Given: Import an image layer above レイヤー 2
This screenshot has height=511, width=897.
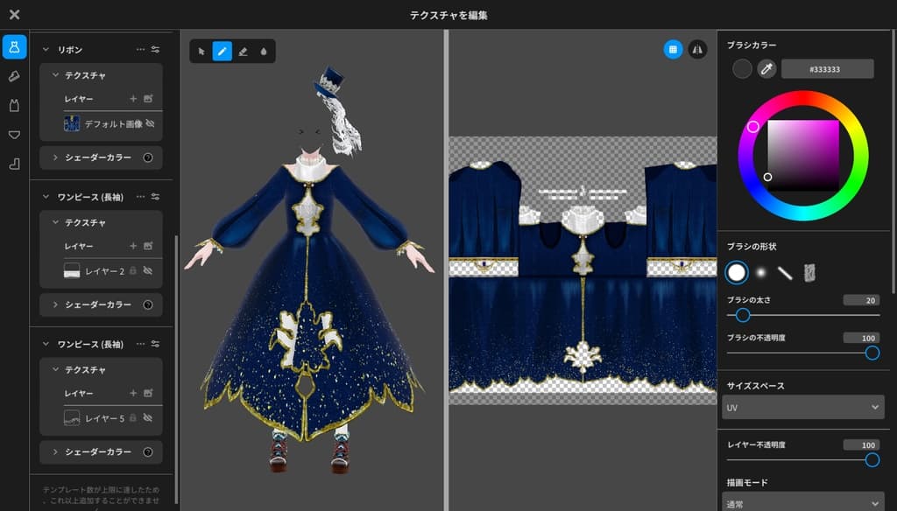Looking at the screenshot, I should coord(148,246).
